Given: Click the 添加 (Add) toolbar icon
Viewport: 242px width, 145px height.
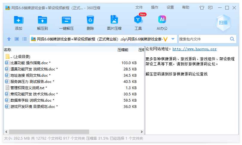Looking at the screenshot, I should (19, 20).
